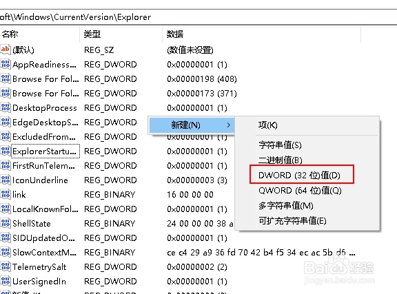Select the ExplorerStartu... value name
The height and width of the screenshot is (294, 397).
(x=45, y=151)
